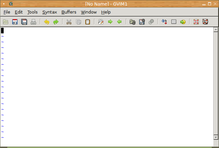
Task: Print the buffer using the printer icon
Action: pos(33,22)
